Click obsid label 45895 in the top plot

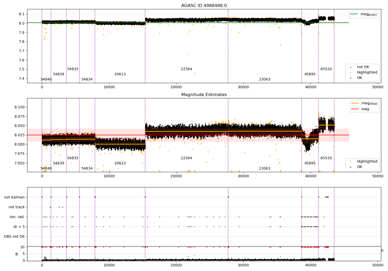[x=310, y=74]
